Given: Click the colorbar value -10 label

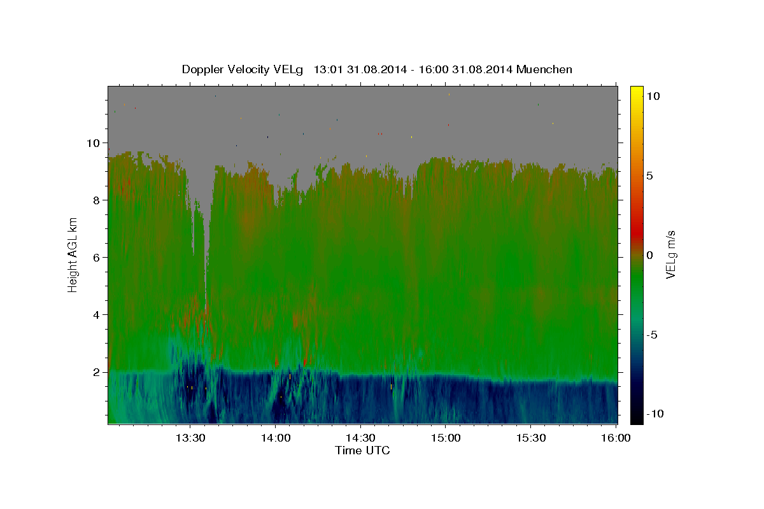Looking at the screenshot, I should pyautogui.click(x=655, y=414).
